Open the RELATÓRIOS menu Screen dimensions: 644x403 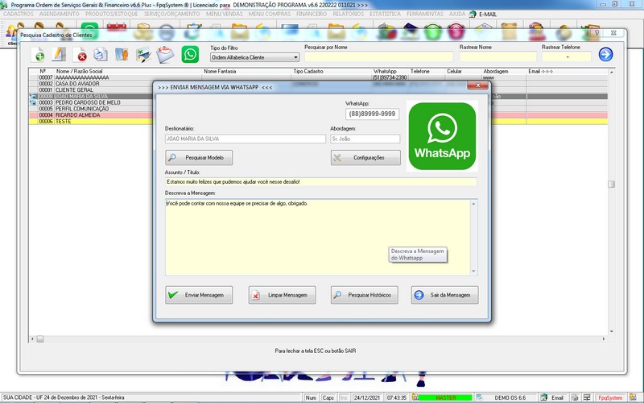(x=349, y=14)
